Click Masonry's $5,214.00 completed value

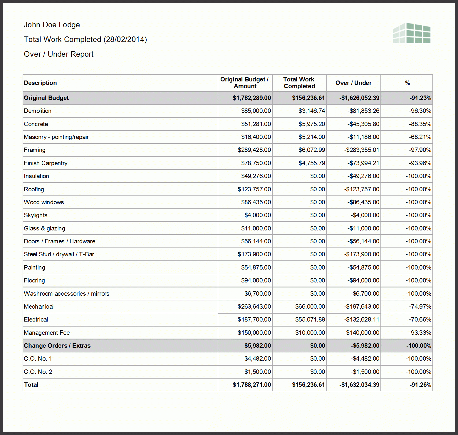312,137
